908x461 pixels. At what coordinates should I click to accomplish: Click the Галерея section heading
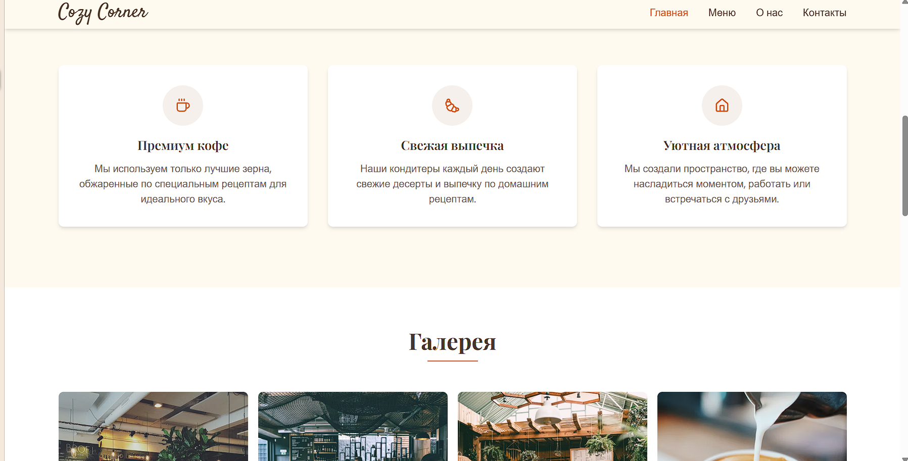point(452,342)
